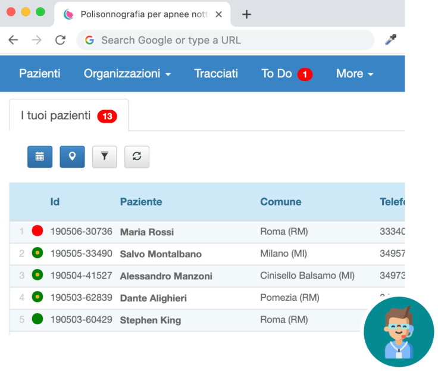Screen dimensions: 438x371
Task: Click the map location pin button
Action: (x=72, y=157)
